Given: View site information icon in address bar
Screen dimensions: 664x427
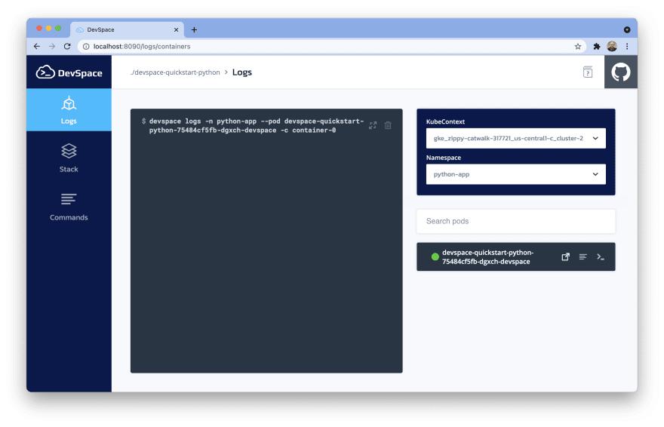Looking at the screenshot, I should click(86, 47).
